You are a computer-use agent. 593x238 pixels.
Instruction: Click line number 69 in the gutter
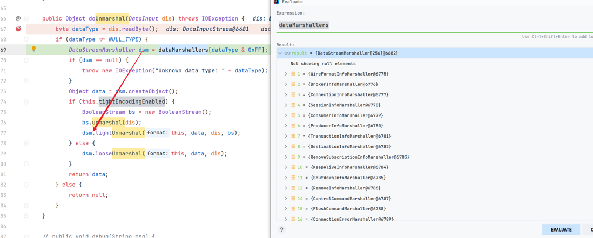pos(3,50)
